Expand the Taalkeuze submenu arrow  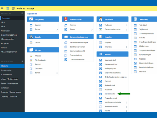point(127,25)
